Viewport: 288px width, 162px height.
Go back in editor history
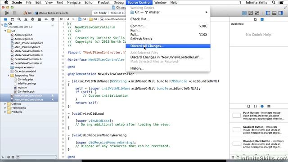[x=68, y=19]
